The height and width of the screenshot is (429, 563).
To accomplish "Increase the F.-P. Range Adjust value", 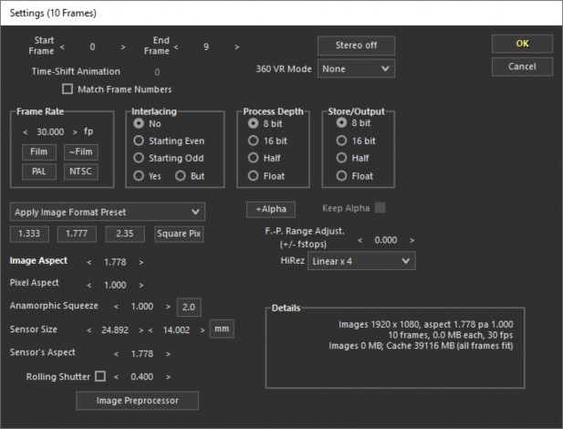I will click(412, 240).
